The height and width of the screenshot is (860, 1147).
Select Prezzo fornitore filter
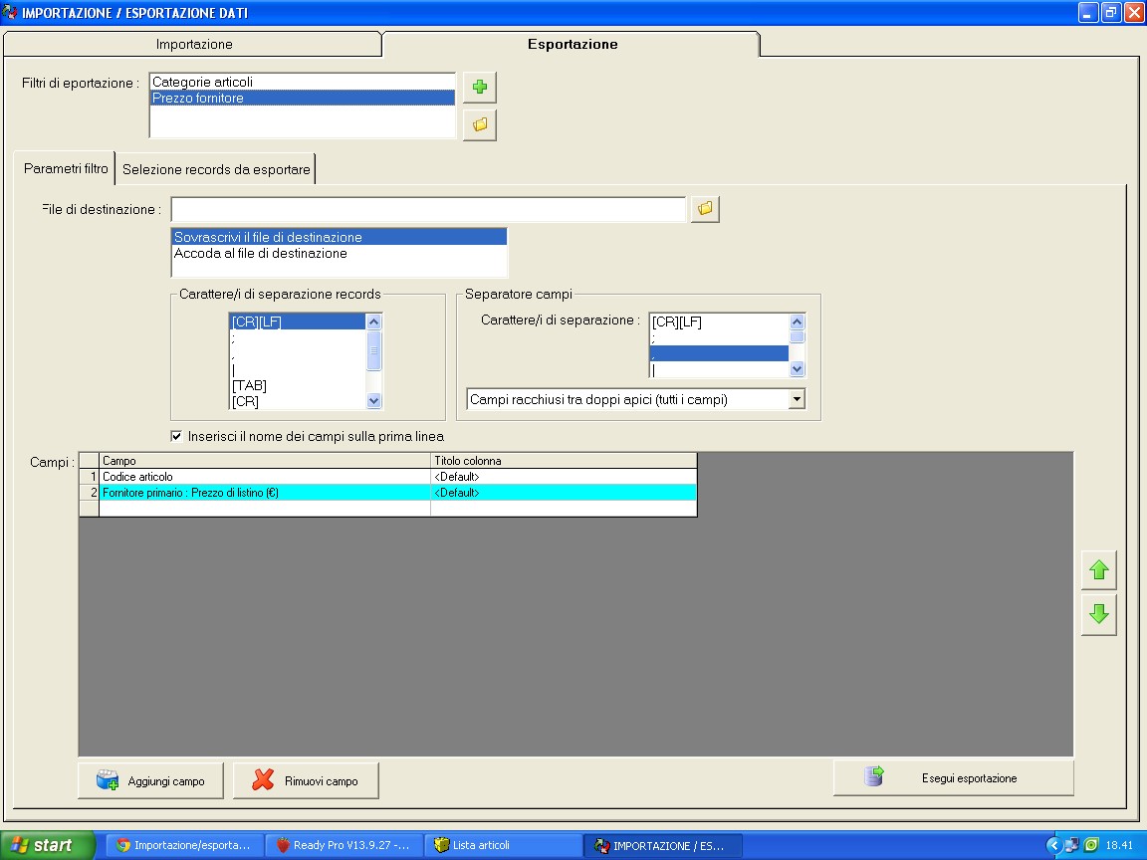(x=302, y=98)
